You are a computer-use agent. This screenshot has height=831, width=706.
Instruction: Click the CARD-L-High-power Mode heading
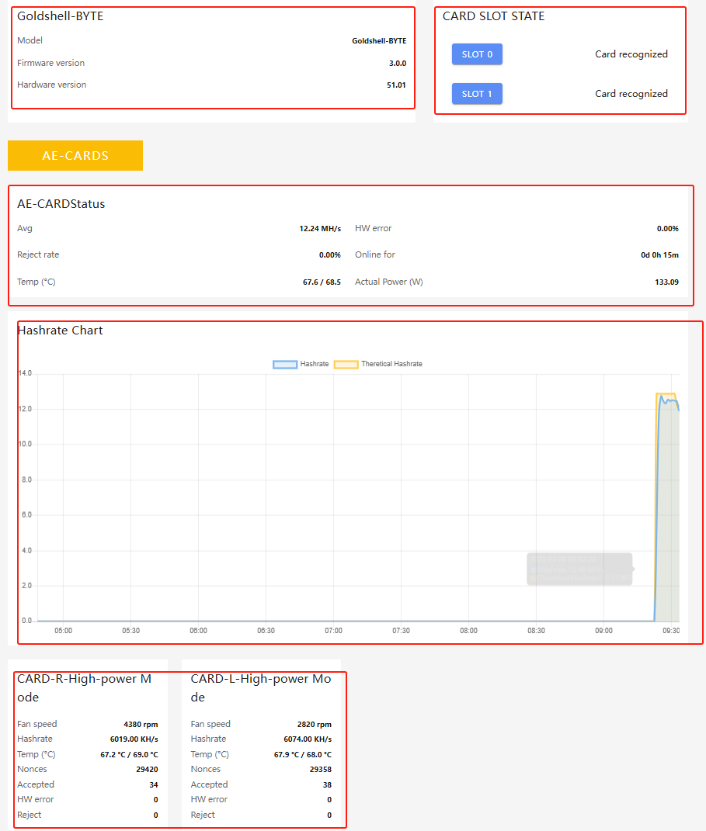[261, 688]
